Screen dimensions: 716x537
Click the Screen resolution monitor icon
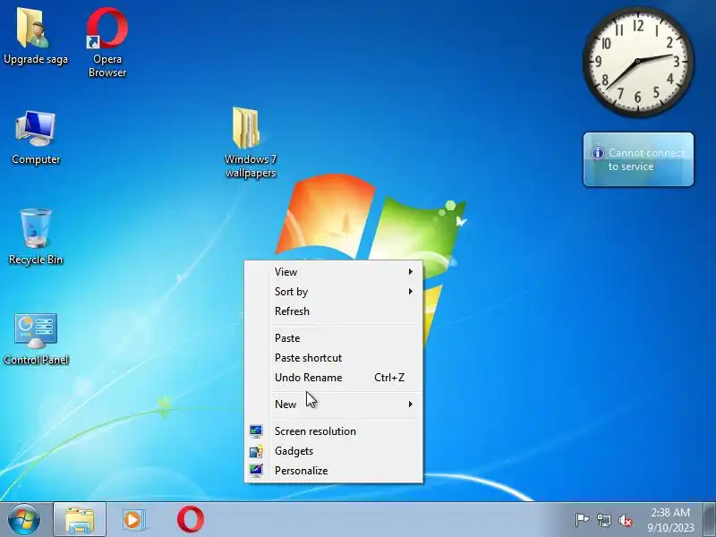(256, 431)
